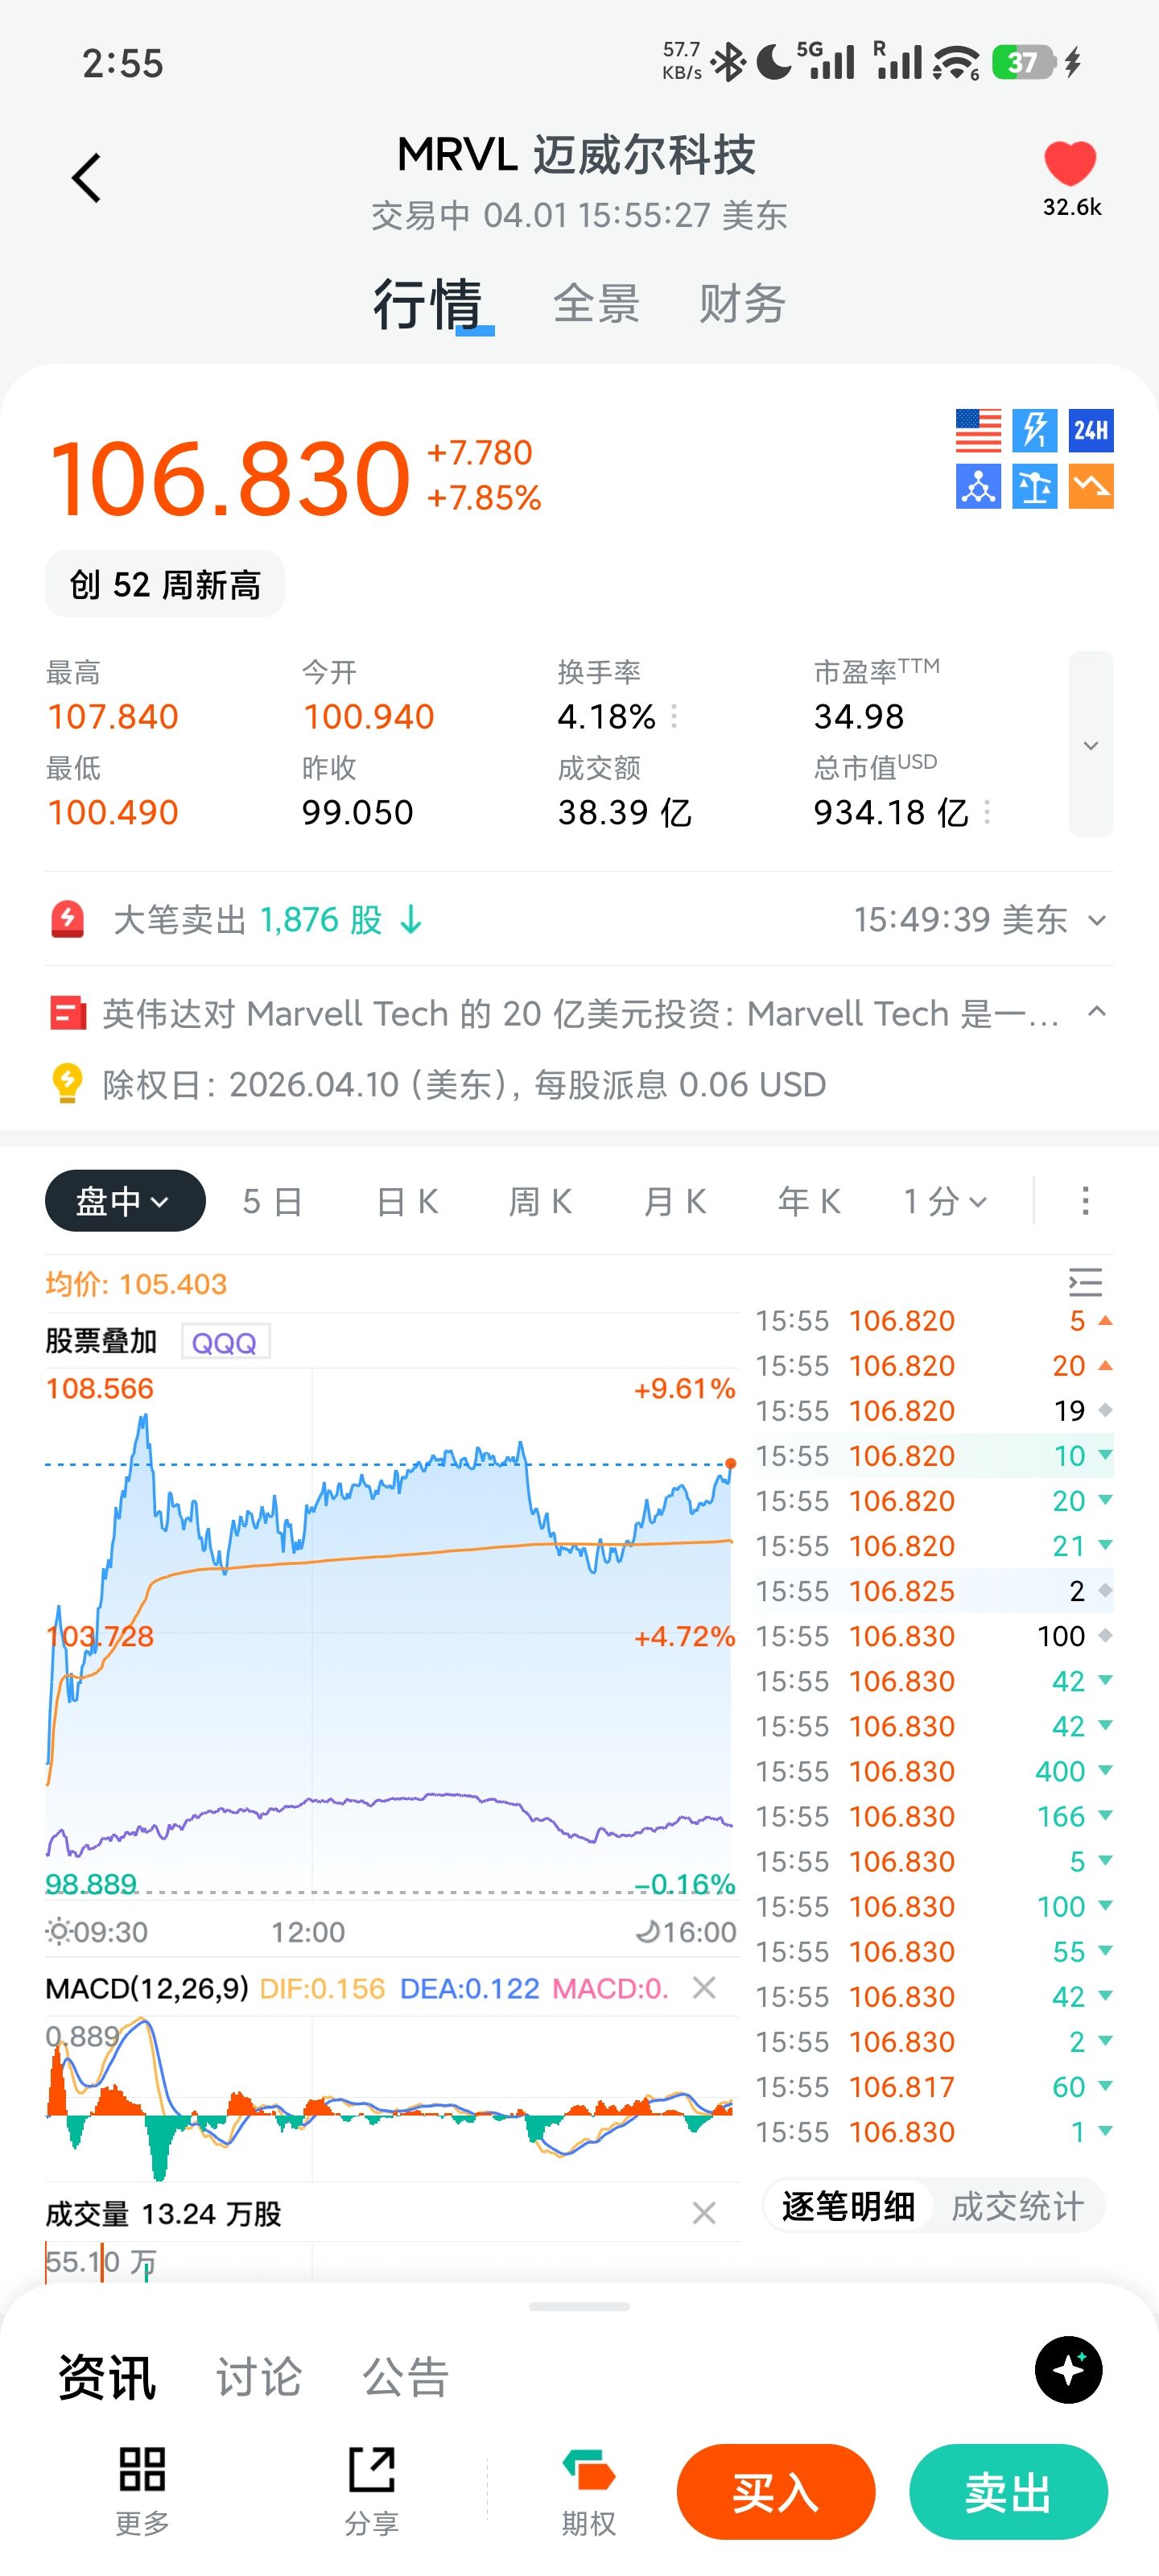Screen dimensions: 1159x2576
Task: Expand the stock stats details chevron
Action: [x=1090, y=745]
